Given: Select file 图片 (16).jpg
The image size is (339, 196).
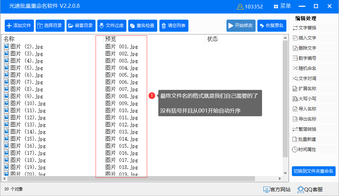Looking at the screenshot, I should pos(25,146).
